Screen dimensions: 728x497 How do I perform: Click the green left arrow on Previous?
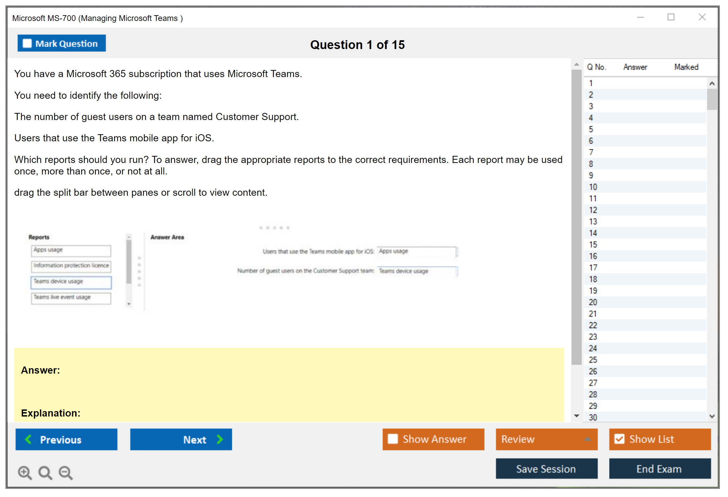coord(28,439)
